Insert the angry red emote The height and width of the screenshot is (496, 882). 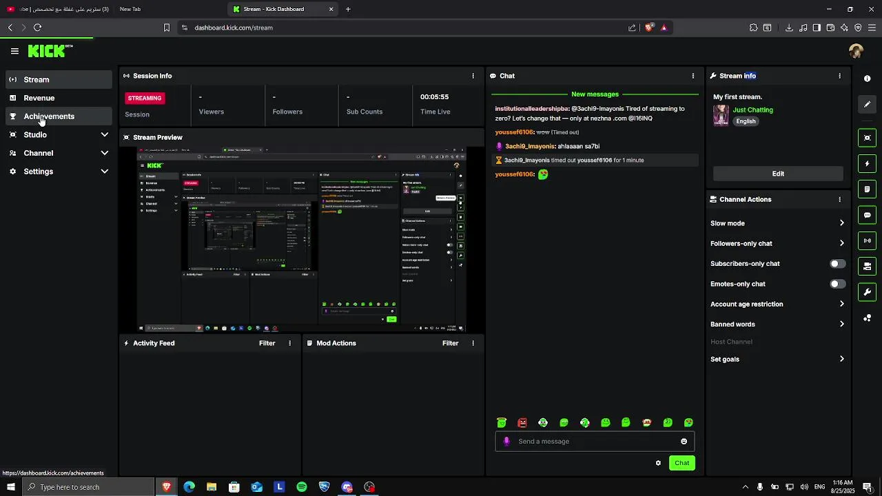522,423
